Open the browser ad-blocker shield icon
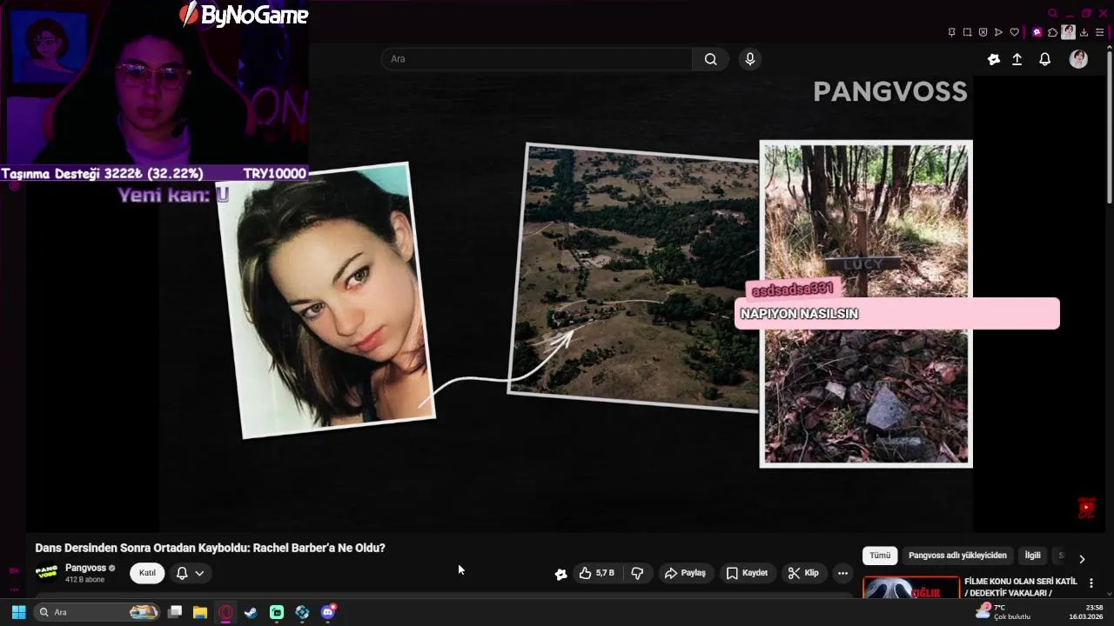 tap(983, 32)
